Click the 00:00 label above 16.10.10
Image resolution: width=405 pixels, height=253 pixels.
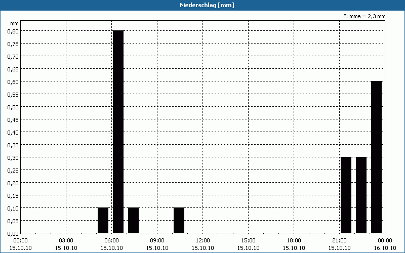tap(385, 241)
